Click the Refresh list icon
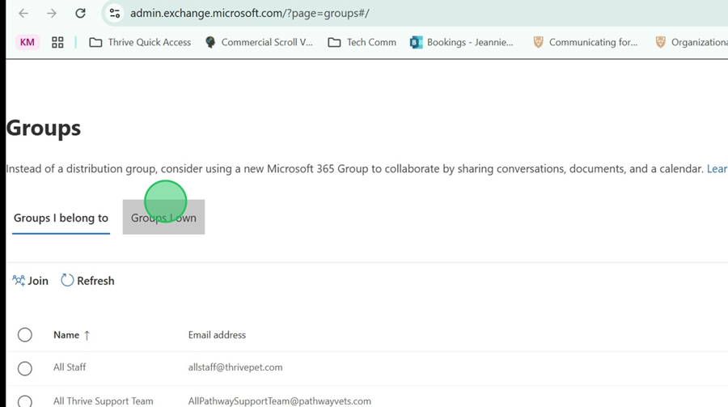 [x=68, y=281]
